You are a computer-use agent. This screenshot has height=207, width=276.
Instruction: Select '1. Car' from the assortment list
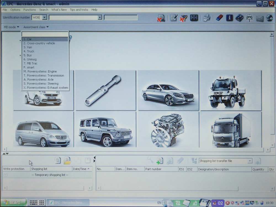(45, 39)
